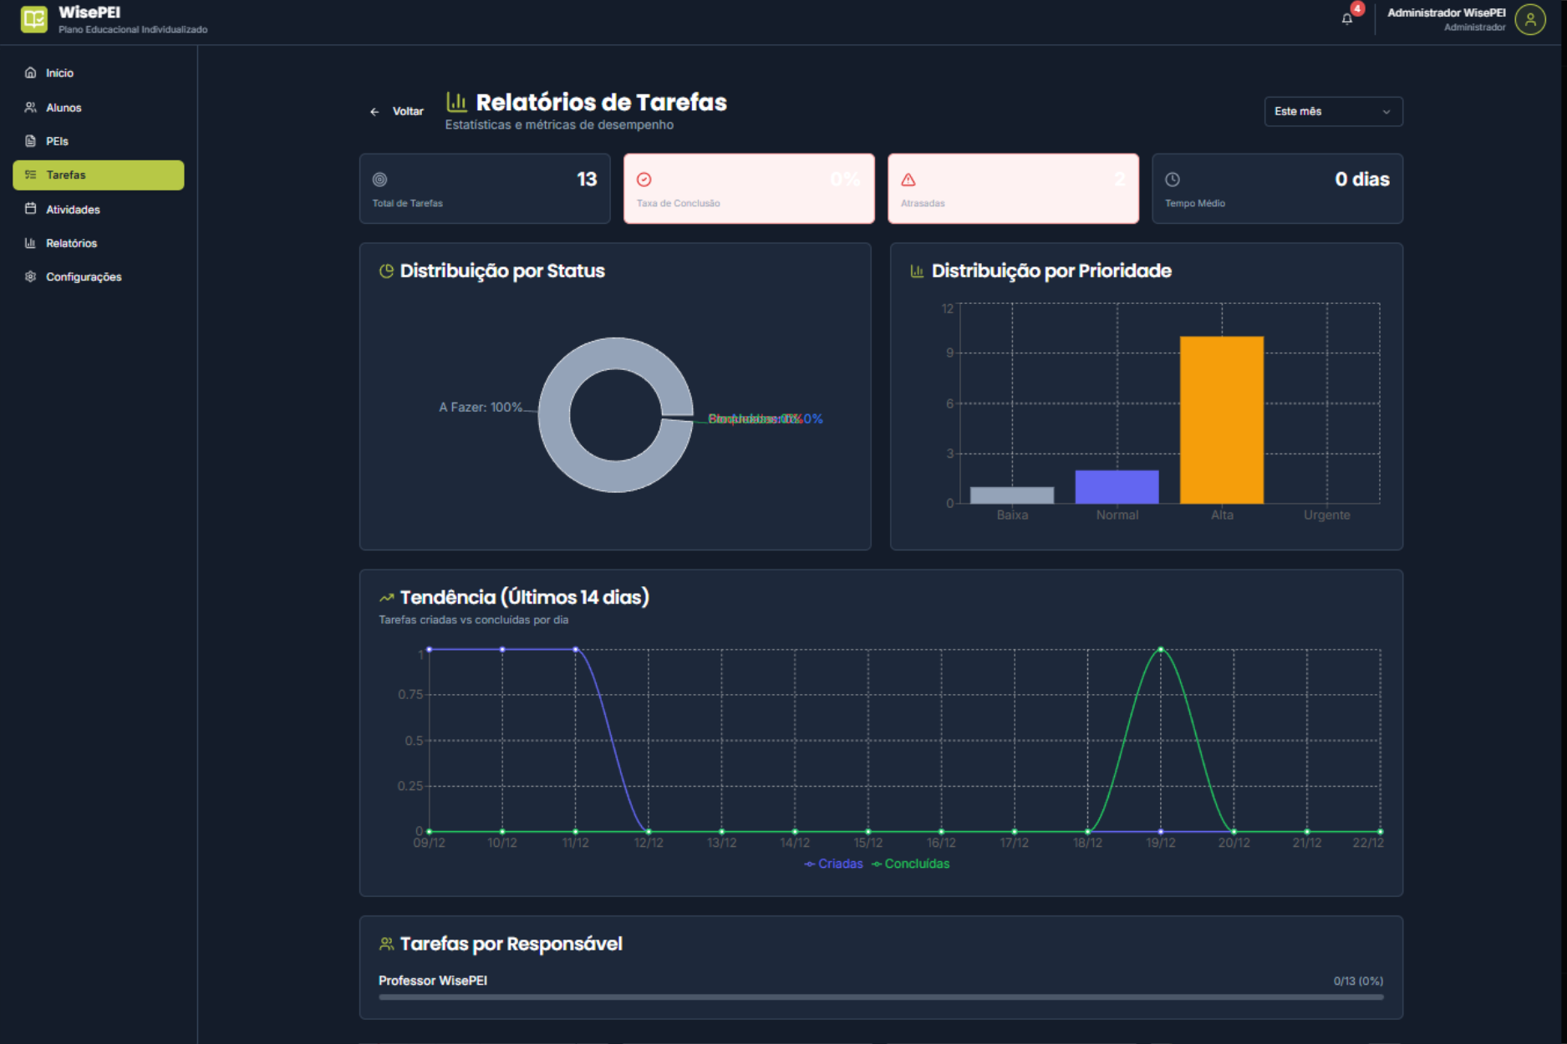This screenshot has height=1044, width=1567.
Task: Open the user profile avatar icon
Action: click(x=1529, y=19)
